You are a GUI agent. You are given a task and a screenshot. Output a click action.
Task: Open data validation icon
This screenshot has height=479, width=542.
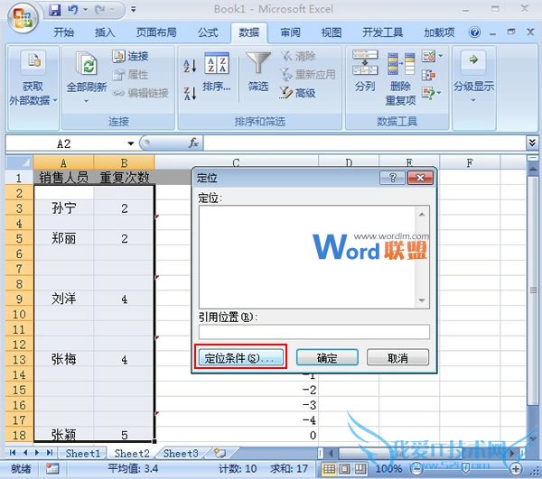coord(428,56)
